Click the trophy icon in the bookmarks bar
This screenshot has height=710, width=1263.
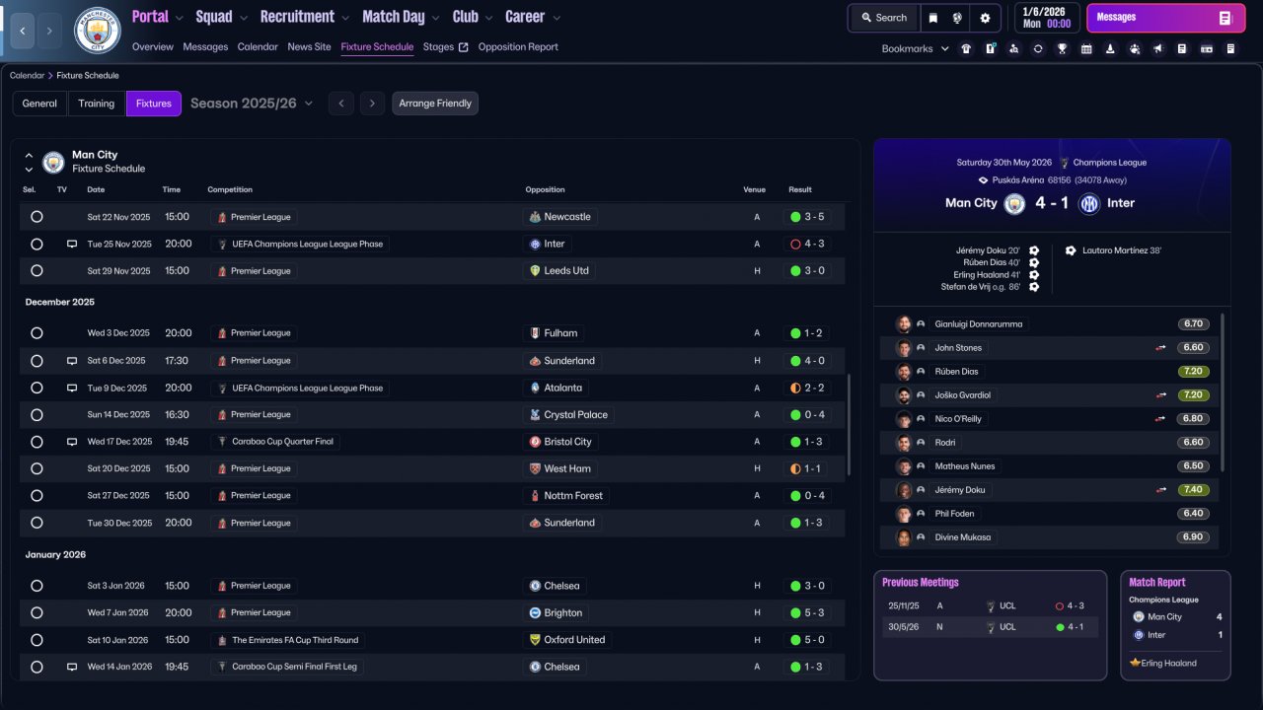1062,48
